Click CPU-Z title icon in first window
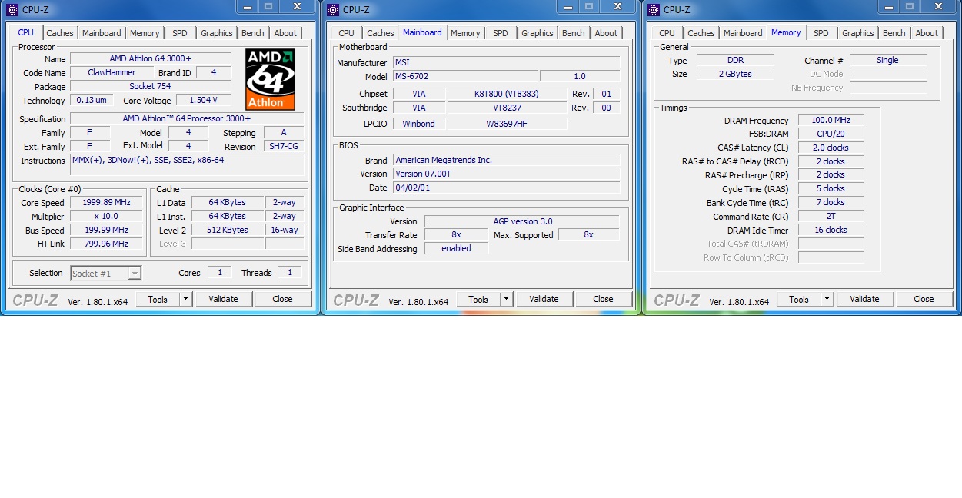This screenshot has height=498, width=962. coord(12,9)
